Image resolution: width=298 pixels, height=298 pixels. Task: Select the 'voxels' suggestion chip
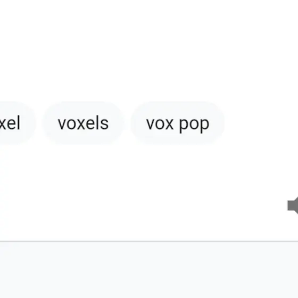[83, 123]
